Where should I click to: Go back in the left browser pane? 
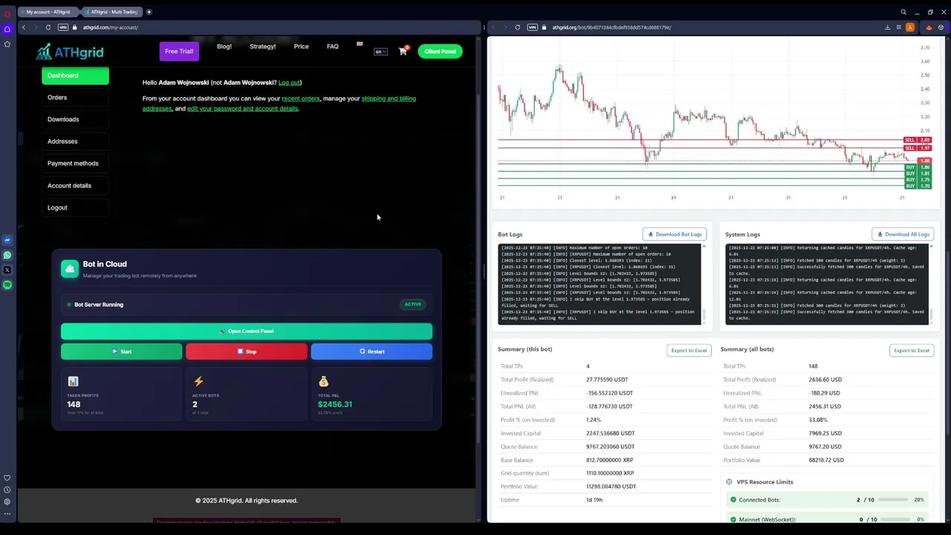coord(24,27)
